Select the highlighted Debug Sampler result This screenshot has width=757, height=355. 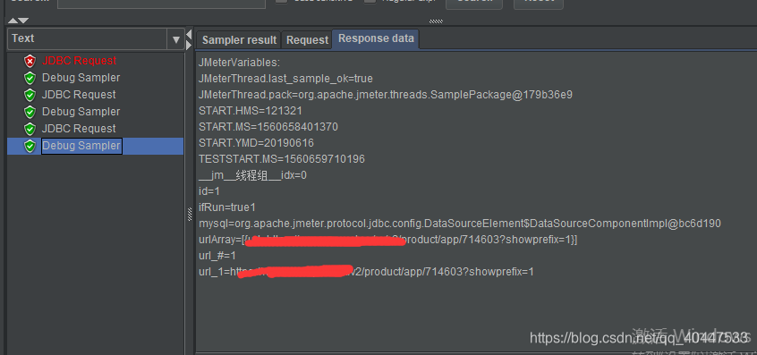click(x=81, y=146)
